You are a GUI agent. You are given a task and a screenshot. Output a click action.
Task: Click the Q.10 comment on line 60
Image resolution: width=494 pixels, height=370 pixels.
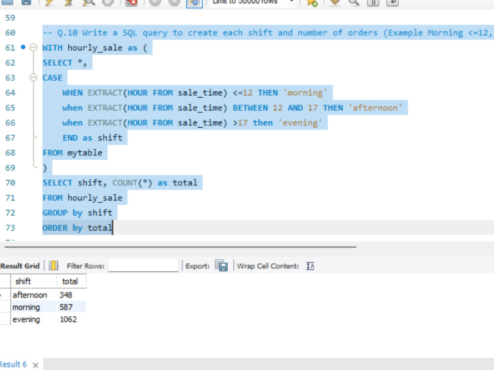[268, 33]
